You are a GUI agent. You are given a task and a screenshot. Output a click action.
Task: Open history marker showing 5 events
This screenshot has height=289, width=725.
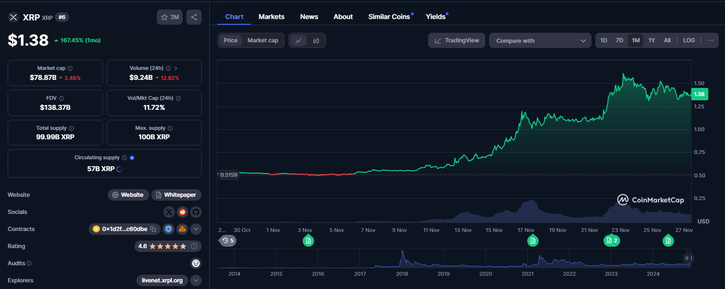[228, 241]
